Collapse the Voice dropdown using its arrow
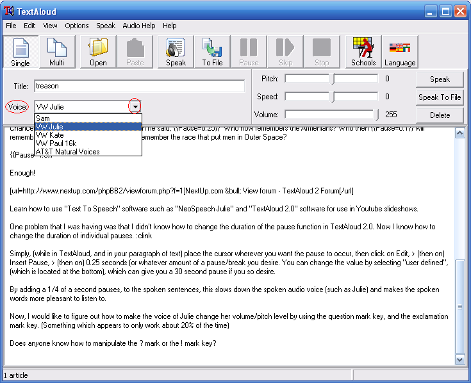471x383 pixels. (x=135, y=106)
